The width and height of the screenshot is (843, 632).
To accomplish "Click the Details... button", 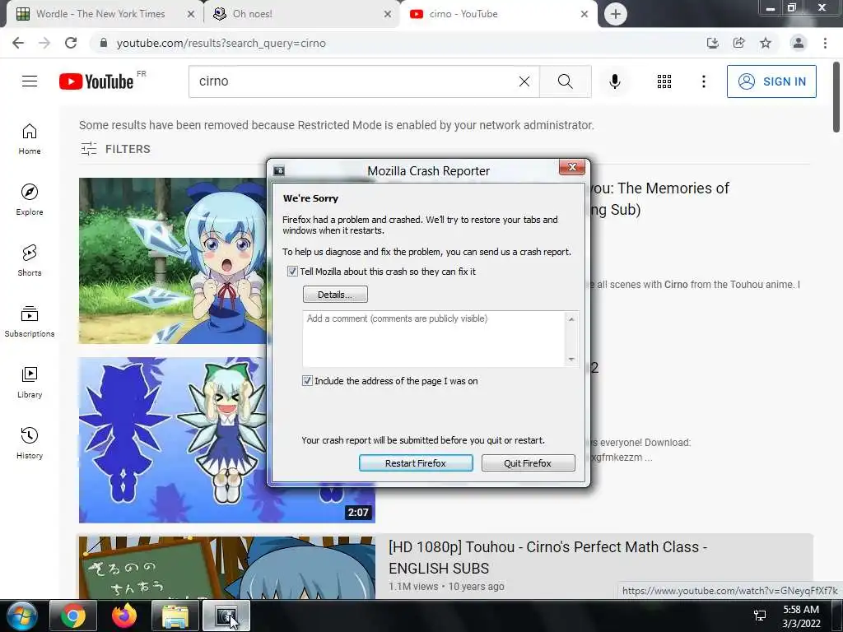I will tap(335, 295).
